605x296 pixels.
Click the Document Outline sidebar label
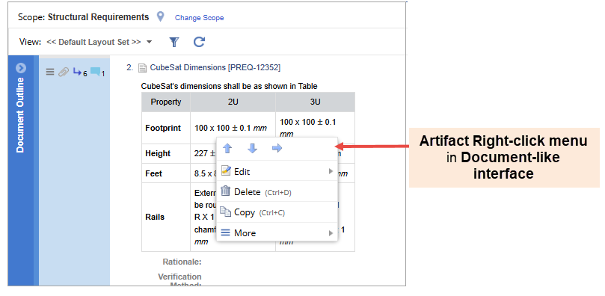pos(20,115)
